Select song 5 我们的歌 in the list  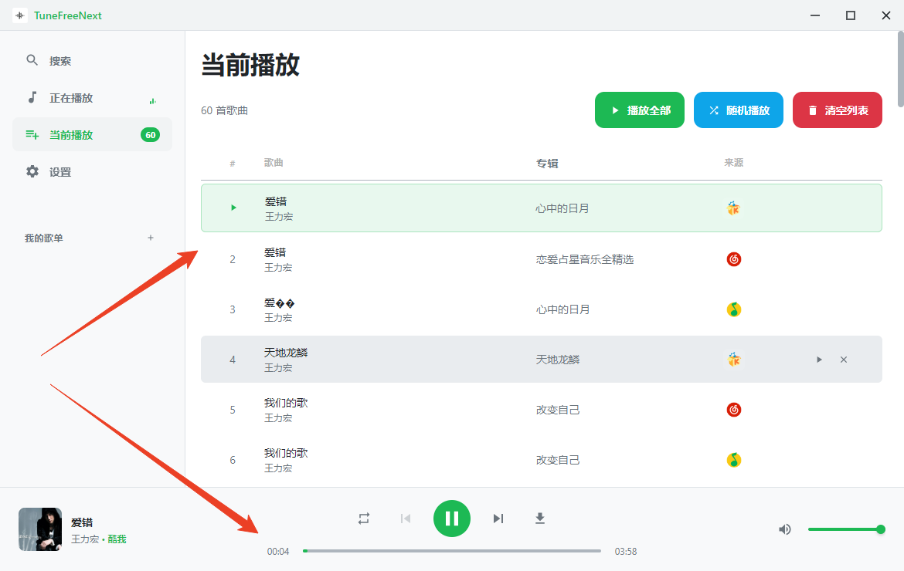[286, 409]
